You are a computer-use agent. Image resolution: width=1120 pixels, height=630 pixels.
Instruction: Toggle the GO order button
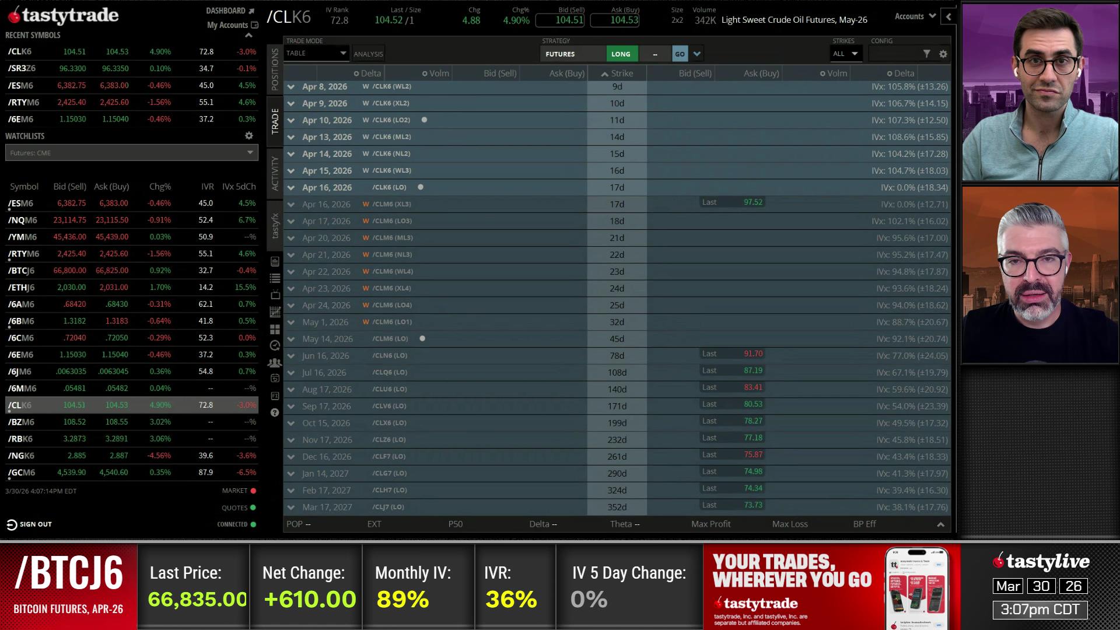pyautogui.click(x=680, y=54)
